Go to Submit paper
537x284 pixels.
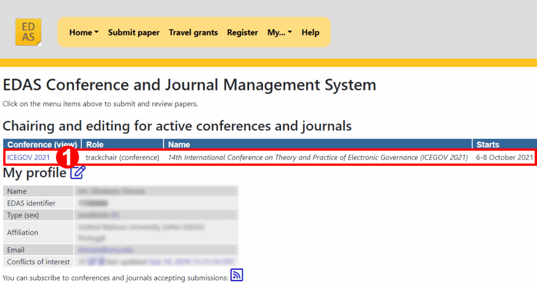pos(134,32)
